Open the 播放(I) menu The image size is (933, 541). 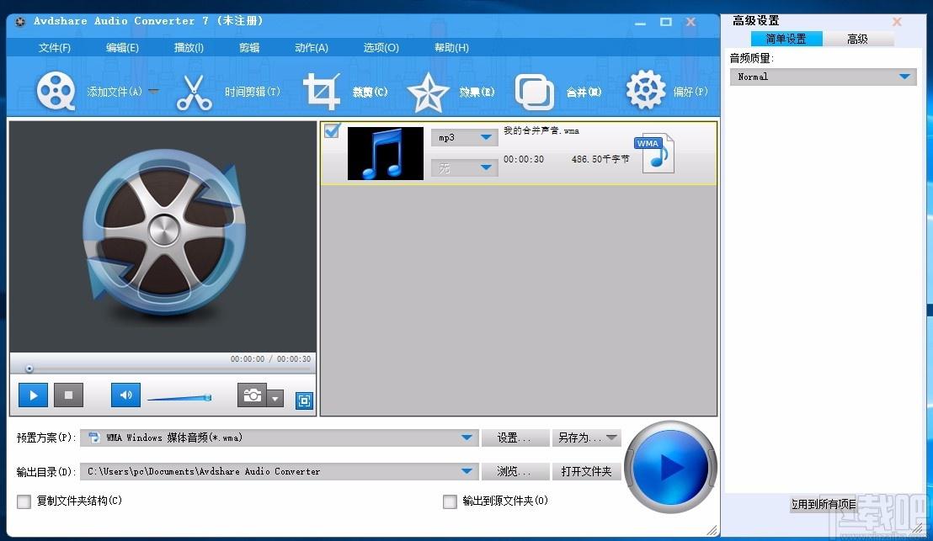pyautogui.click(x=189, y=48)
